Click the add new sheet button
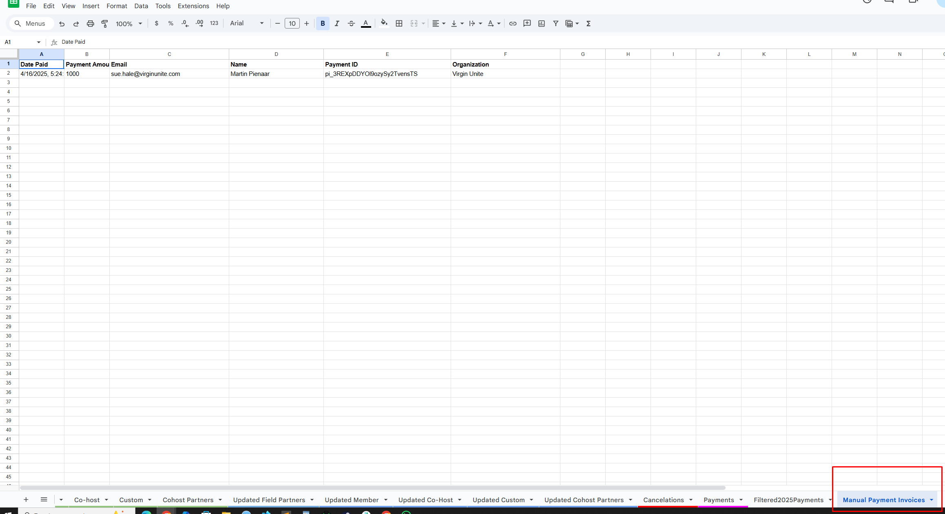 coord(26,499)
